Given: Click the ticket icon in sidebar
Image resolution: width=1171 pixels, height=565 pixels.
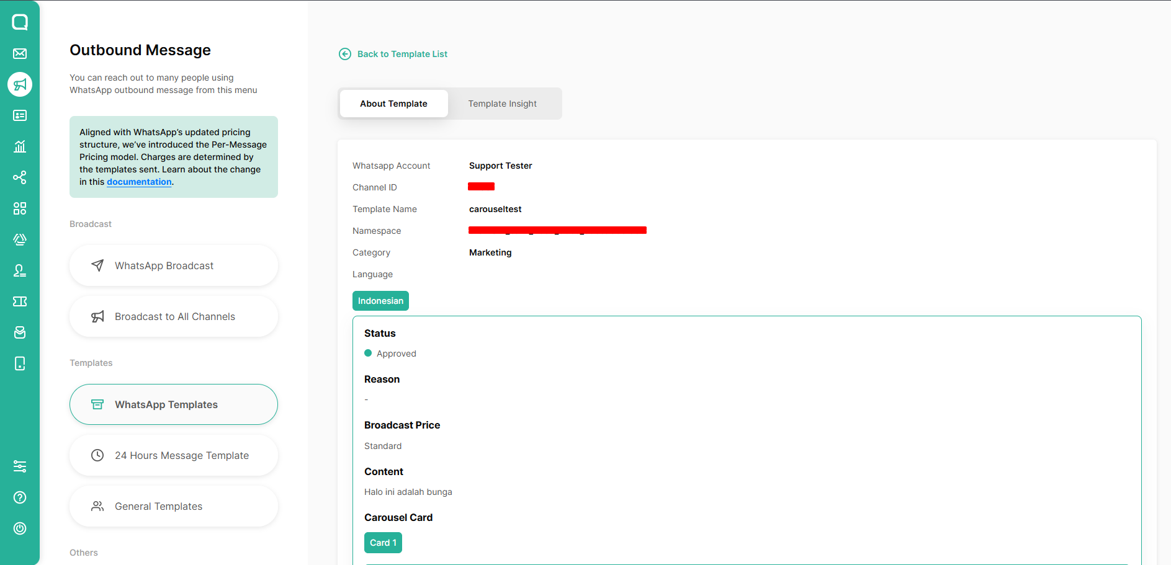Looking at the screenshot, I should click(x=20, y=301).
